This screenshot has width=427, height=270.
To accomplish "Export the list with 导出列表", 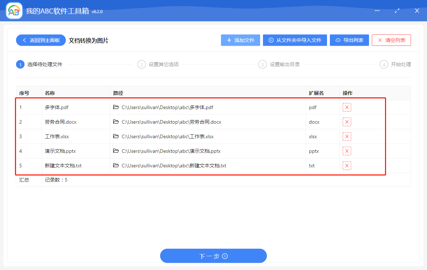I will pos(349,40).
